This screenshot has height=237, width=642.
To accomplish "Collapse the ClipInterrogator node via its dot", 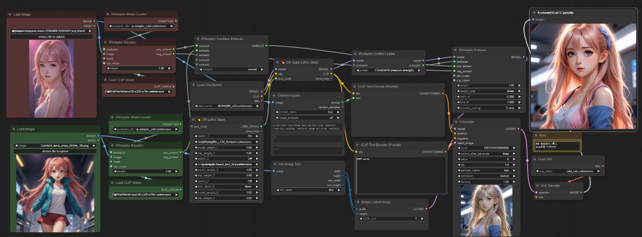I will [275, 96].
